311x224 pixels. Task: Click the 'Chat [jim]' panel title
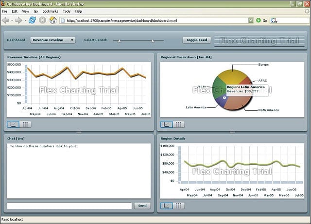16,138
